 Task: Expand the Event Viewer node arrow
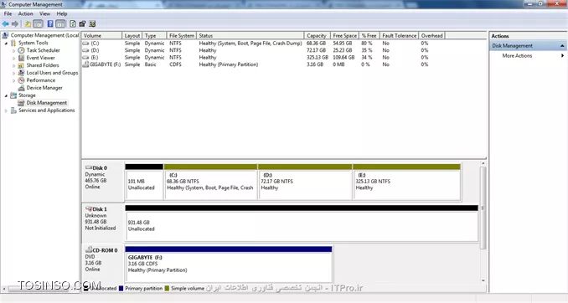tap(13, 59)
